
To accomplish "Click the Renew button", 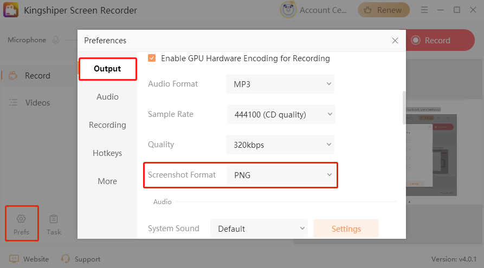I will 384,10.
